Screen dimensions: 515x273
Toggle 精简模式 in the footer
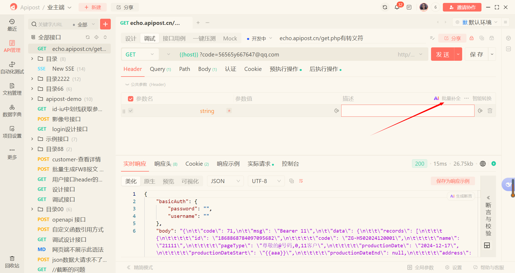(140, 267)
